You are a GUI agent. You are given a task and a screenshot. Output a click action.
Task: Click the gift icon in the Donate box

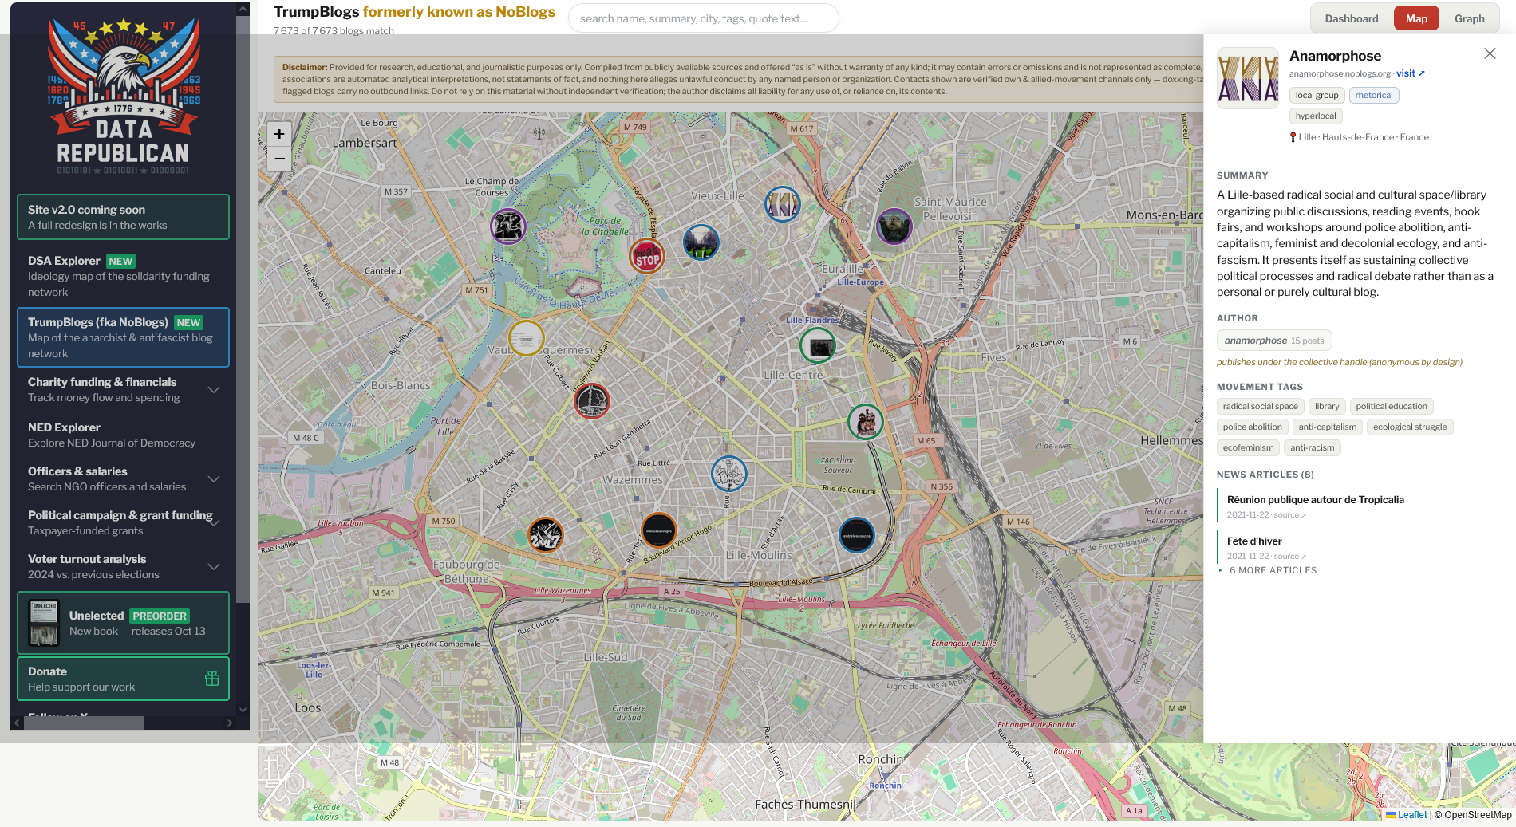212,679
